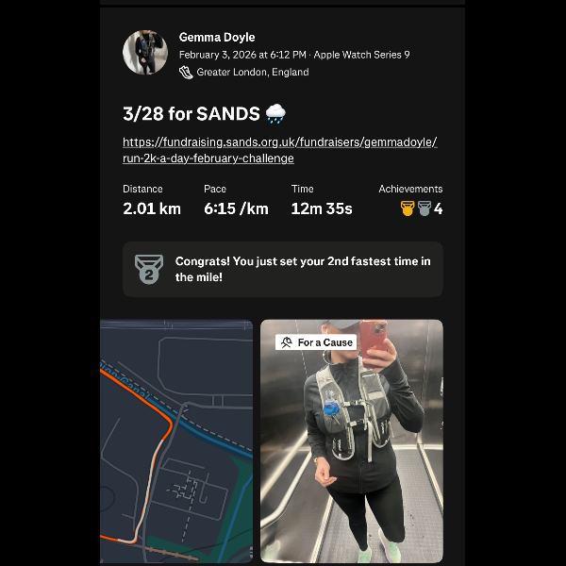Click the For a Cause hands icon
The width and height of the screenshot is (566, 566).
pos(287,342)
